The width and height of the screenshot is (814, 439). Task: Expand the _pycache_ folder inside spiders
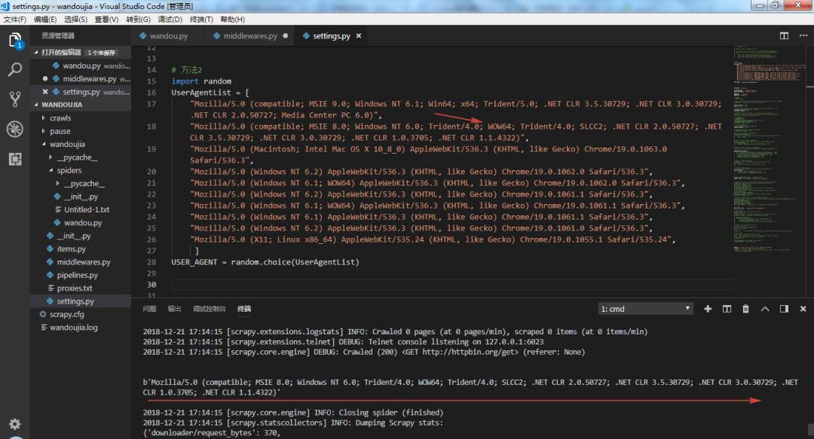81,184
